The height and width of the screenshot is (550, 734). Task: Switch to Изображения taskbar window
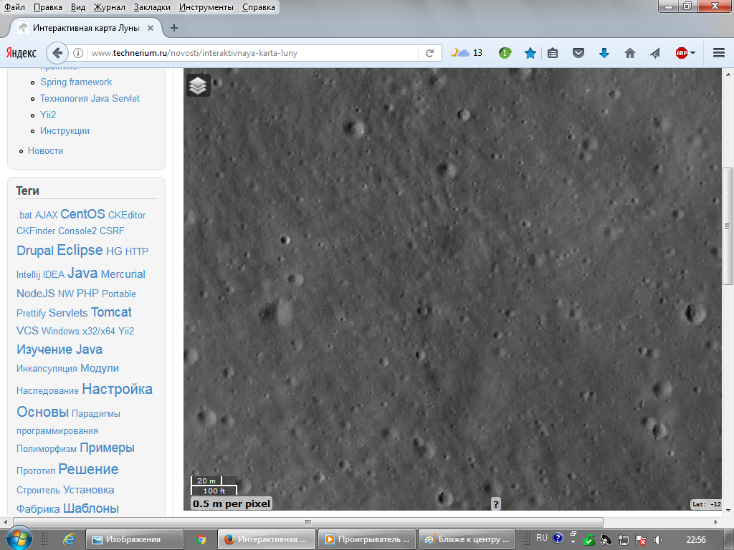pos(135,539)
